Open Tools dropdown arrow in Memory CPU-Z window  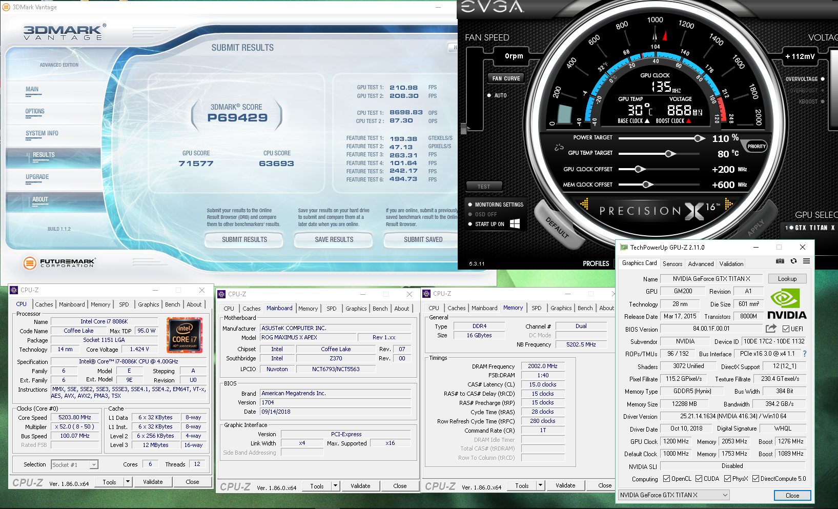[540, 485]
